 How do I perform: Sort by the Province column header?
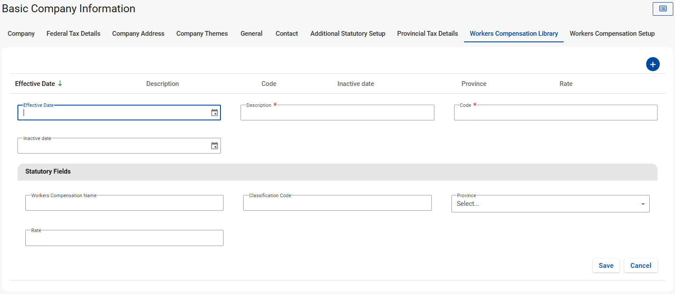point(474,84)
